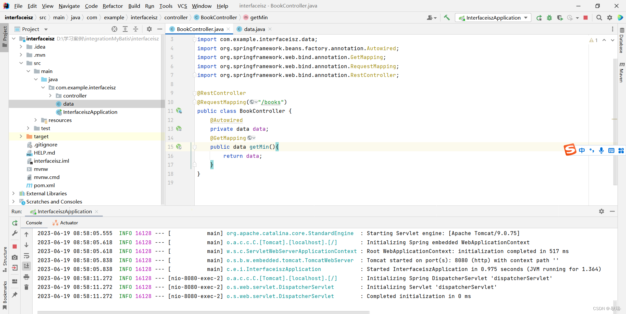Open editor tabs more options menu
The image size is (626, 314).
pos(613,29)
